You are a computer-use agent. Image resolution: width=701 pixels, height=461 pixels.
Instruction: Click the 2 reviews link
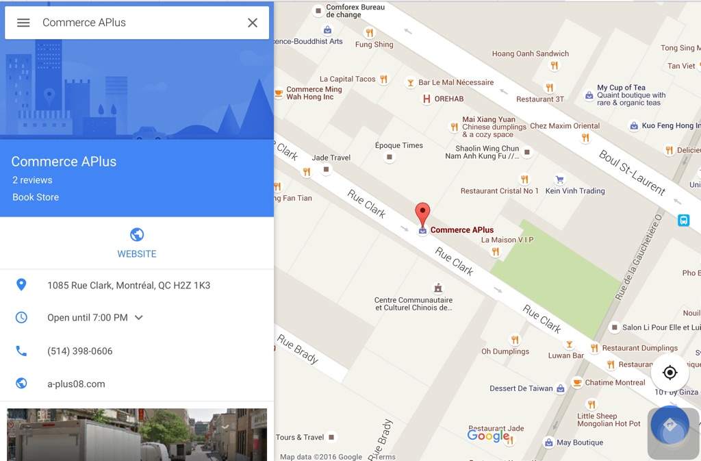[x=32, y=179]
